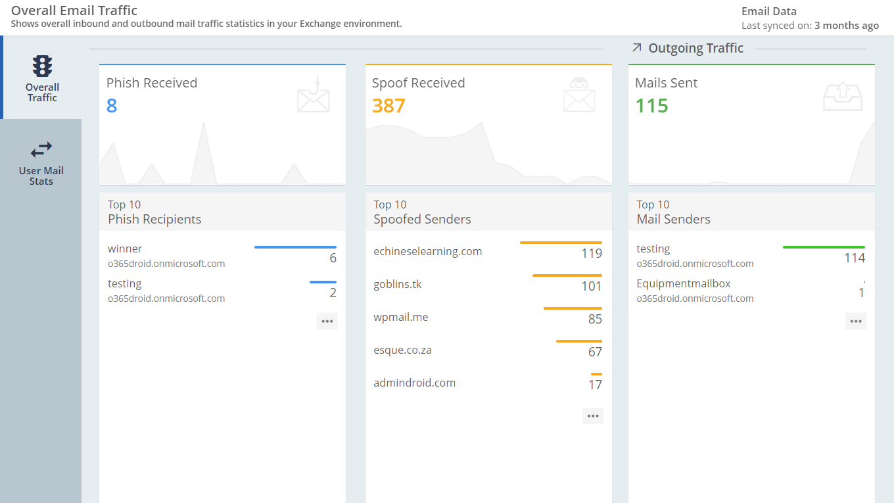Open details for mail sender testing
Image resolution: width=894 pixels, height=503 pixels.
tap(653, 249)
